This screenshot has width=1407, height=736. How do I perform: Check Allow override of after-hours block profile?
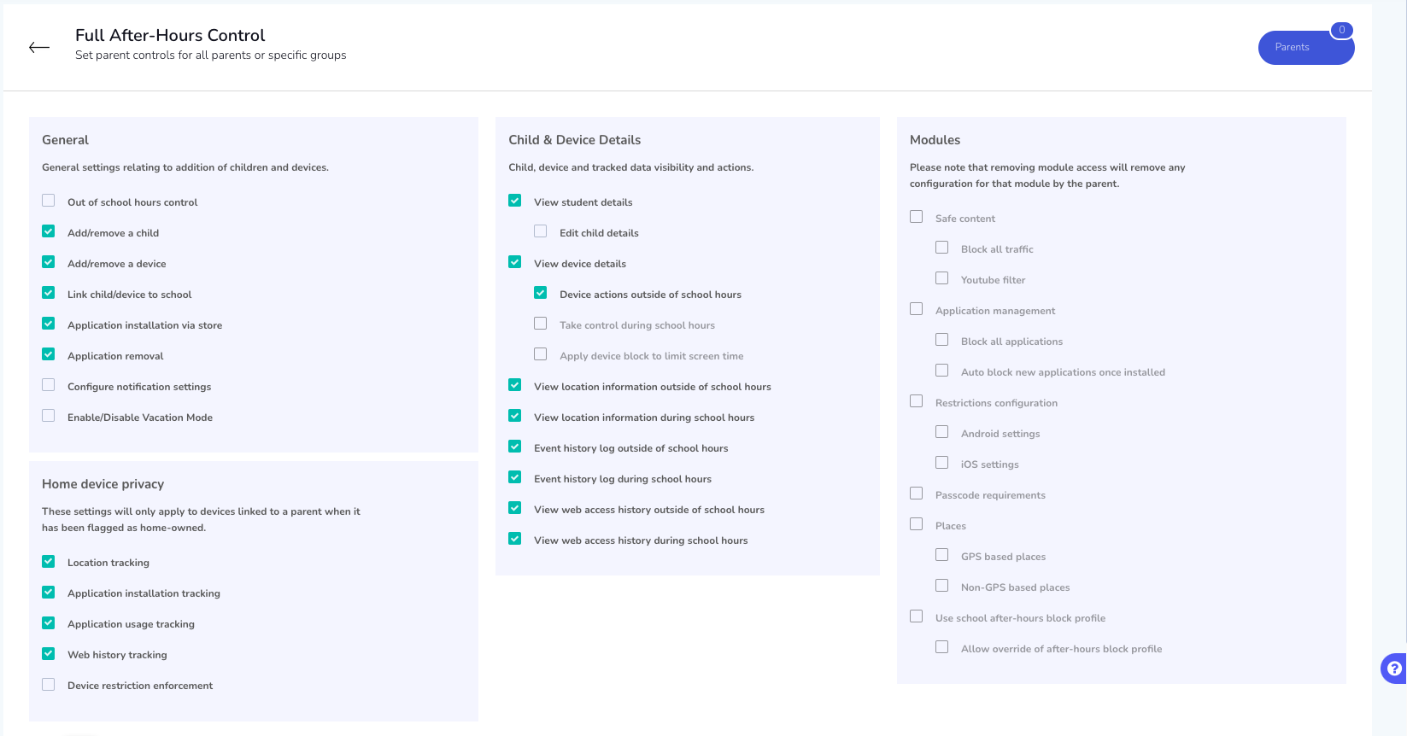942,647
